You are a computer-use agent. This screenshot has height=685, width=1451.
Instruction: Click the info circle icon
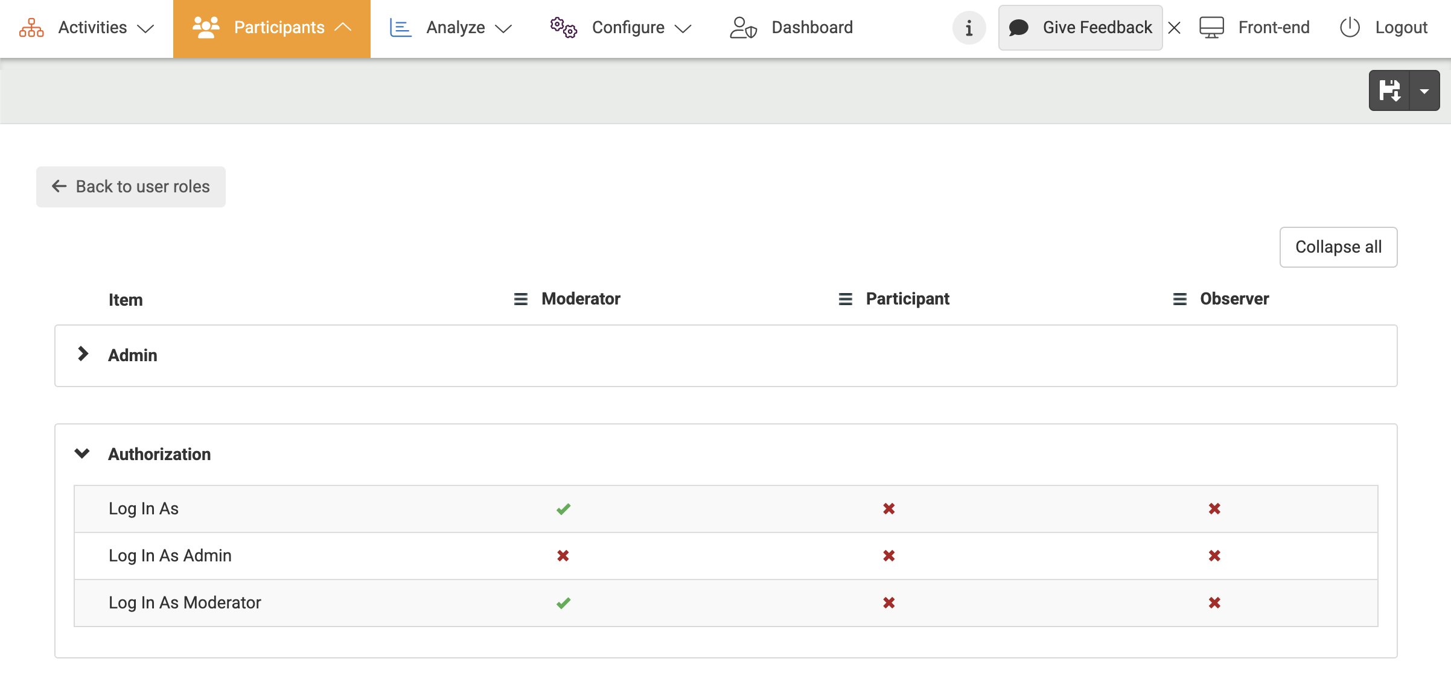tap(969, 28)
